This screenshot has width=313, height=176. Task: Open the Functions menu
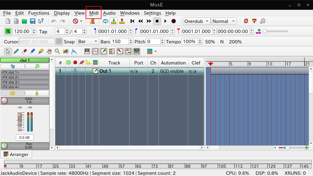[x=39, y=13]
